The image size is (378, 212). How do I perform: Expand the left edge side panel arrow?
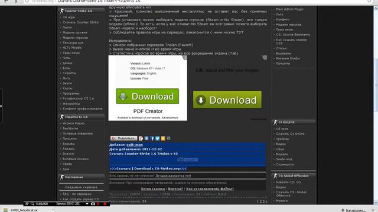click(1, 106)
